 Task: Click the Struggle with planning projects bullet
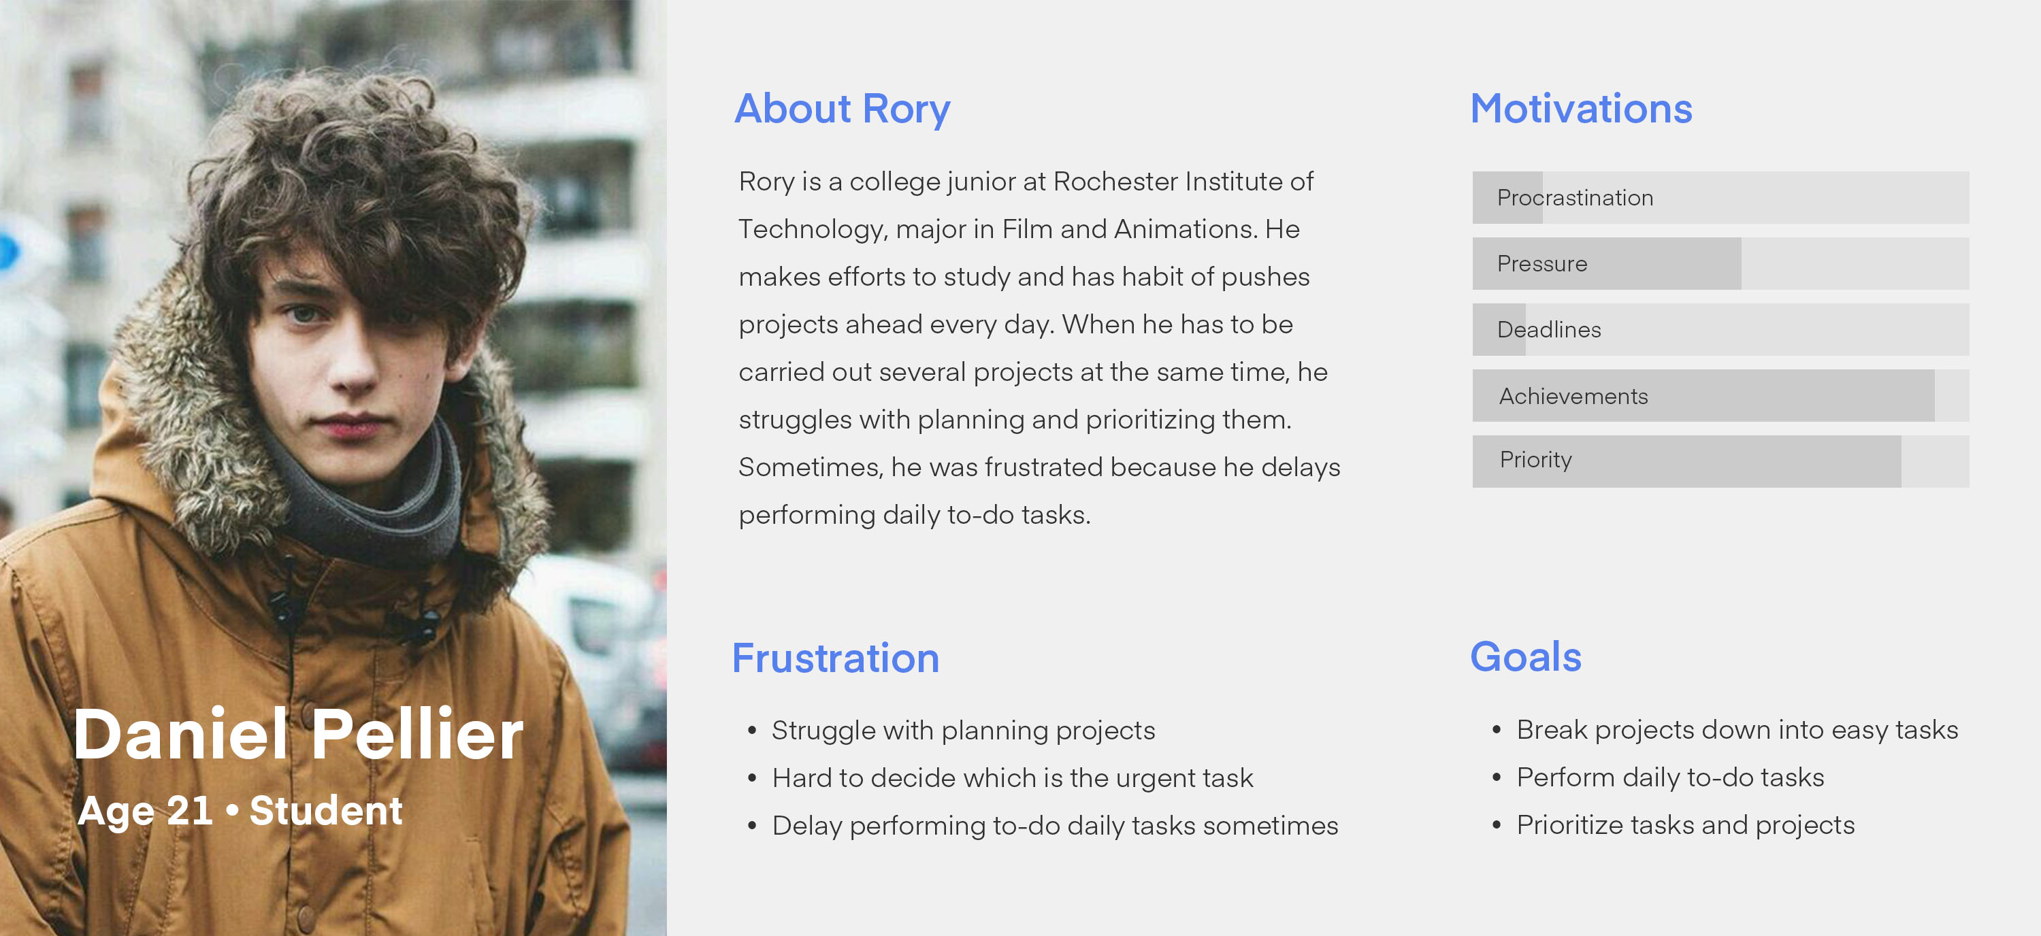click(963, 730)
